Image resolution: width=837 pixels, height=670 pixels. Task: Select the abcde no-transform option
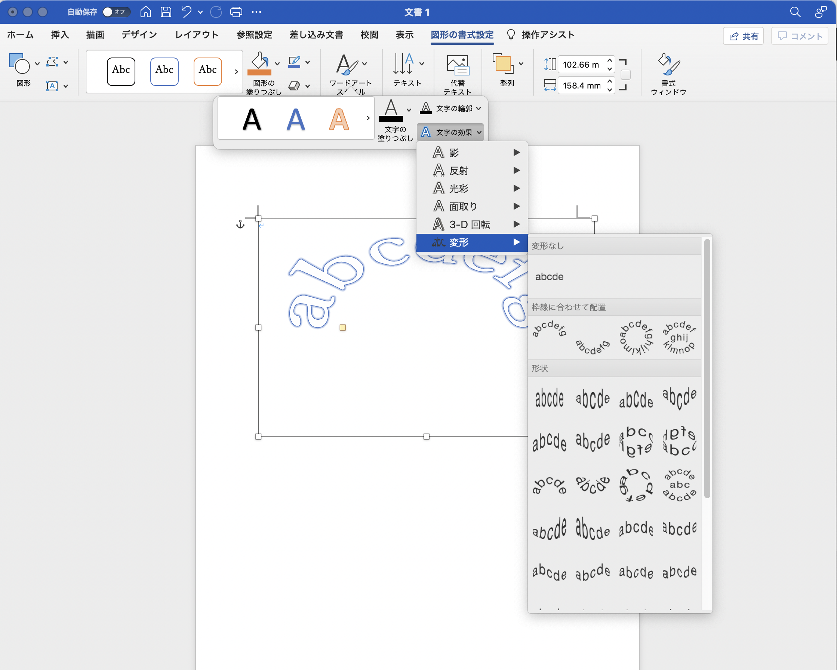tap(549, 277)
